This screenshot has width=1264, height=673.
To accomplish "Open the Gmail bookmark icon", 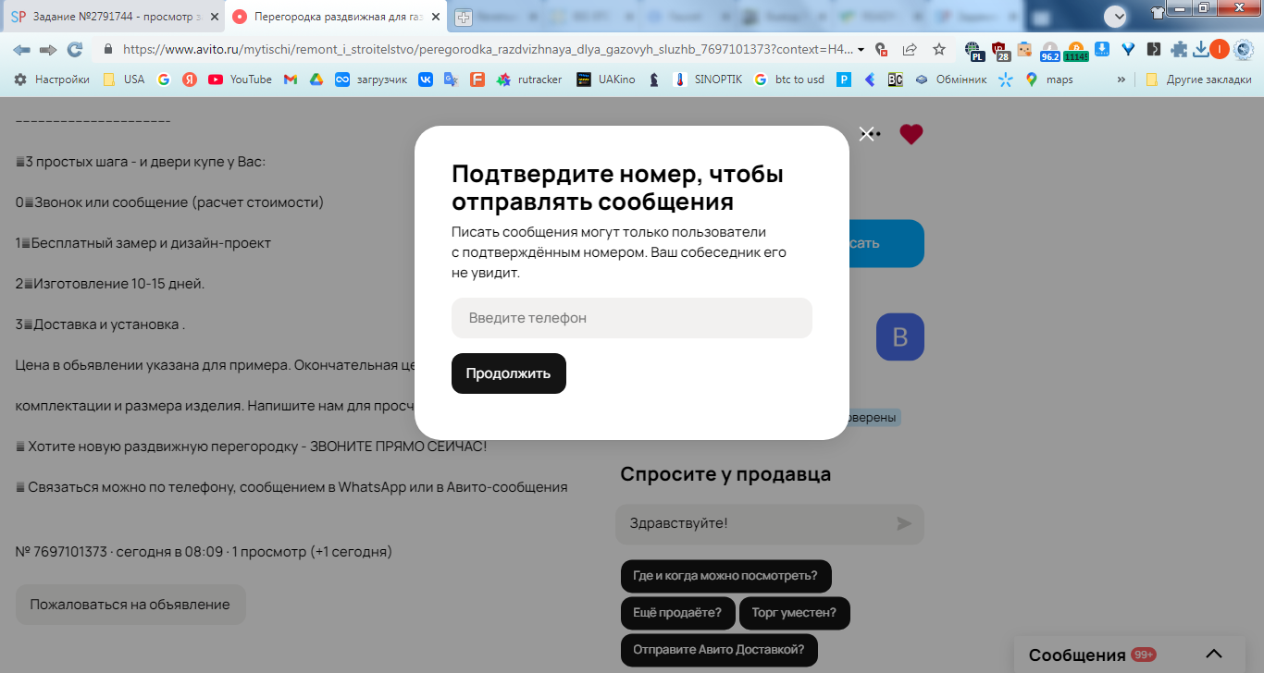I will click(x=290, y=80).
